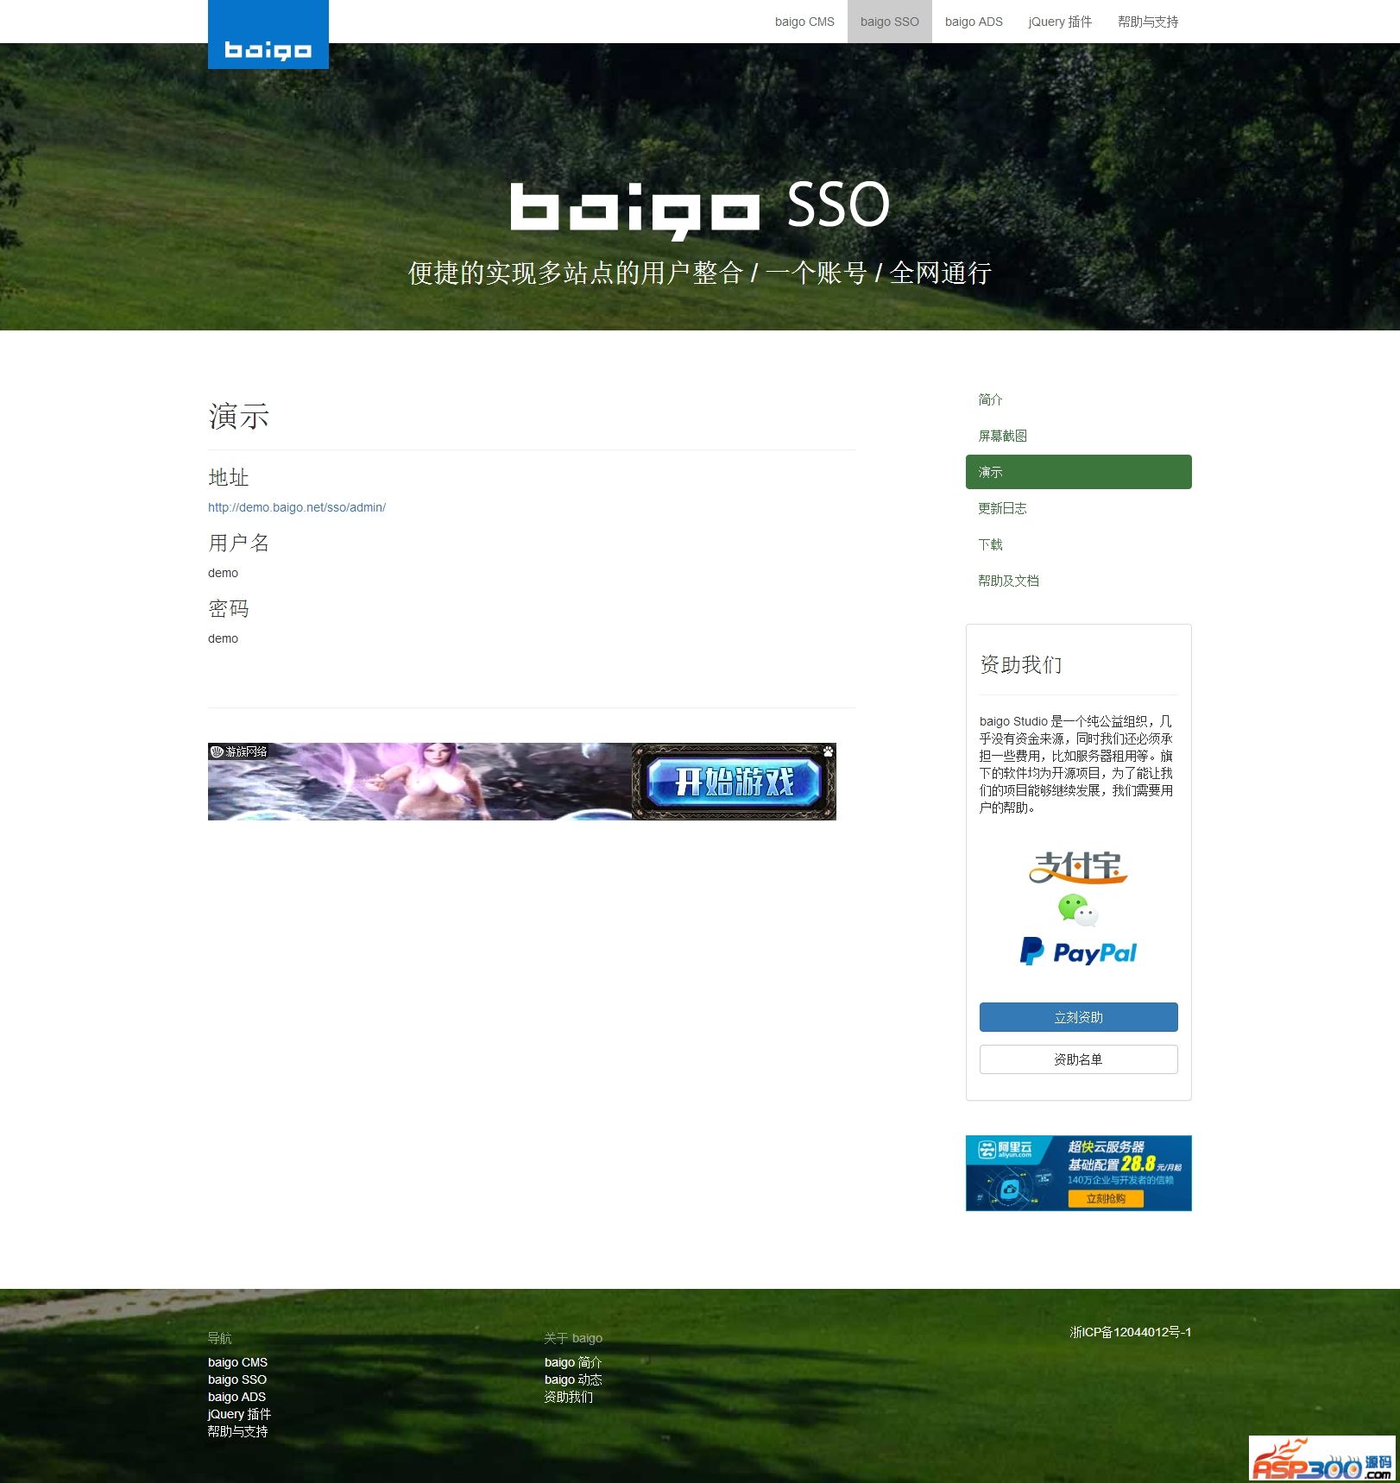
Task: Click the 开始游戏 game banner ad
Action: pos(522,782)
